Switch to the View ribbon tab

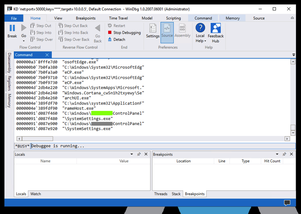tap(58, 18)
